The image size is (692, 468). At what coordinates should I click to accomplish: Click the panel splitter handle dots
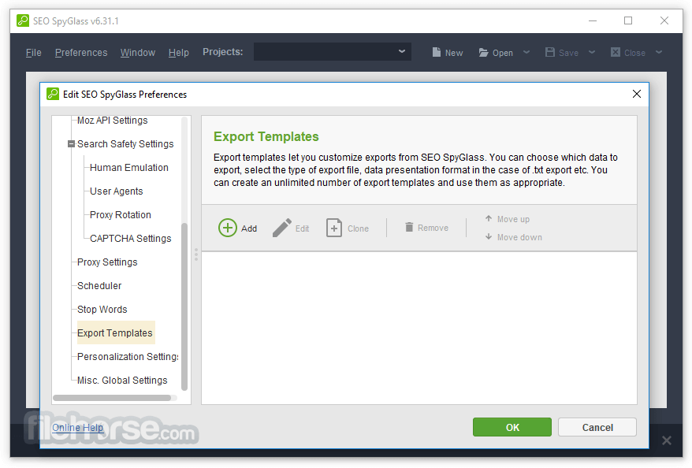click(196, 254)
